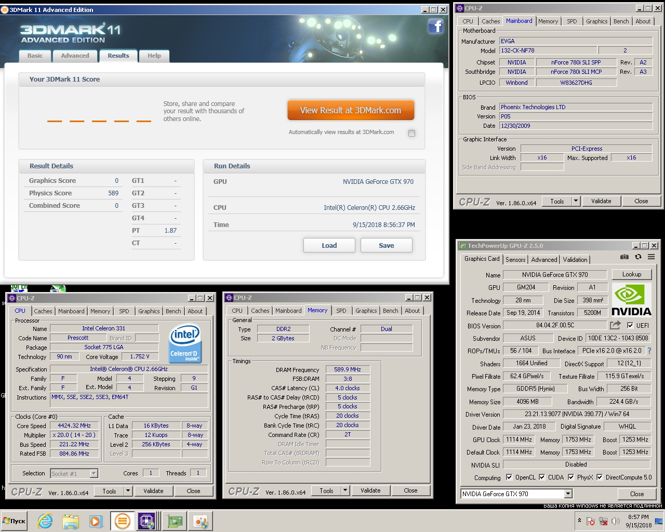Toggle the DirectCompute 5.0 checkbox
The image size is (665, 532).
pos(600,477)
